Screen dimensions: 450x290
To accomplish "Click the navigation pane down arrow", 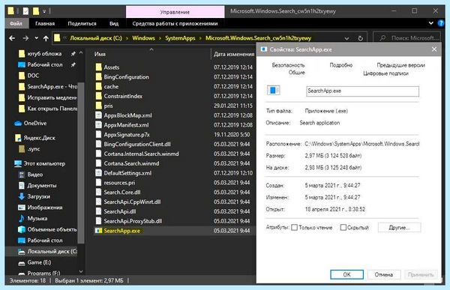I will 81,271.
